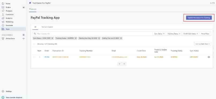This screenshot has height=99, width=216.
Task: Go to the Orders section icon
Action: click(x=3, y=7)
